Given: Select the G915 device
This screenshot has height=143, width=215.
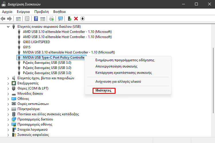Looking at the screenshot, I should coord(27,47).
